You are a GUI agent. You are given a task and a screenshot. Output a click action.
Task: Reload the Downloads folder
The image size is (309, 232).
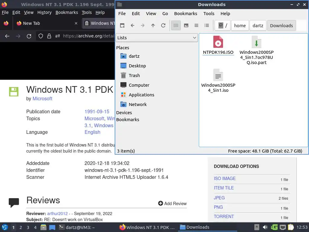point(163,25)
